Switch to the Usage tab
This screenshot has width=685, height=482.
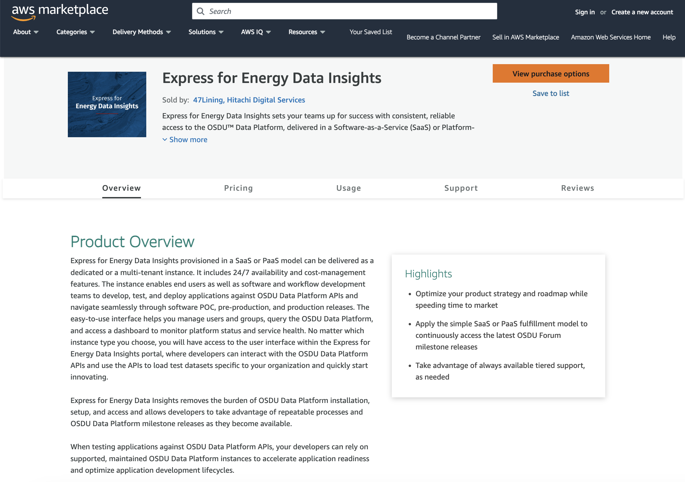point(348,188)
